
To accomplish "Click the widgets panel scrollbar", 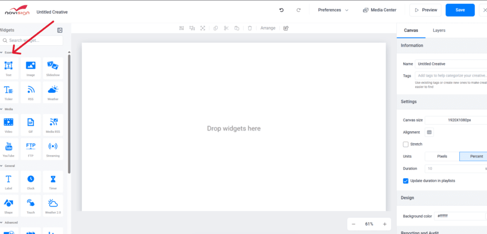I will 69,113.
